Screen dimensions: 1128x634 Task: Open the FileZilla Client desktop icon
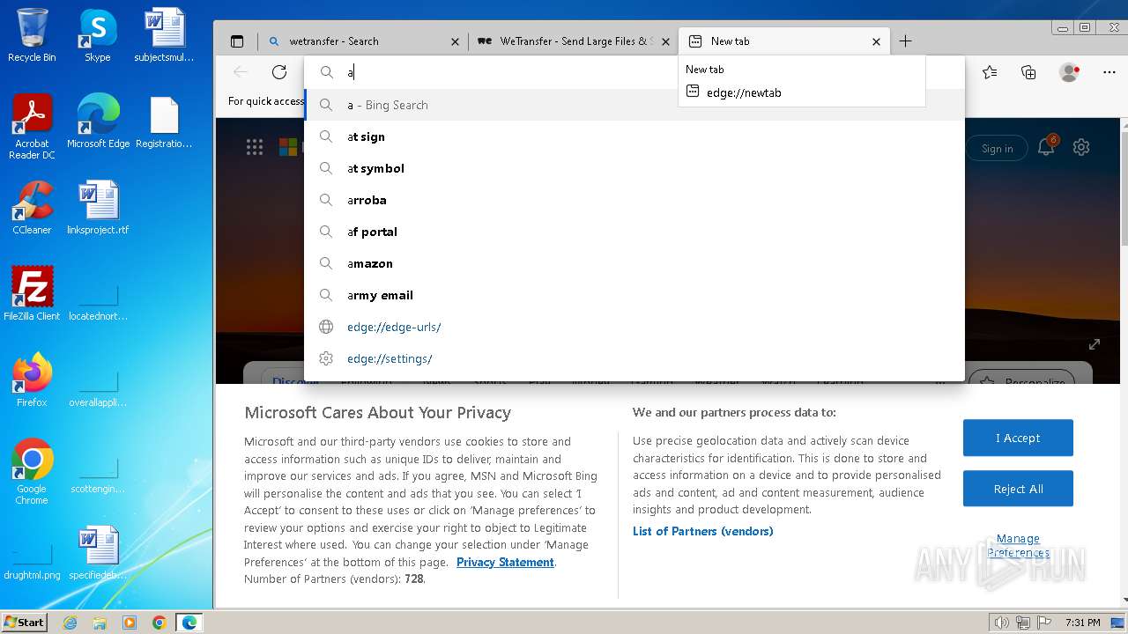pyautogui.click(x=32, y=293)
